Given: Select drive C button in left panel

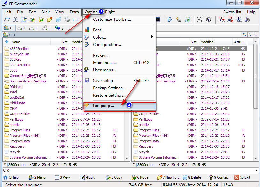Looking at the screenshot, I should [8, 28].
